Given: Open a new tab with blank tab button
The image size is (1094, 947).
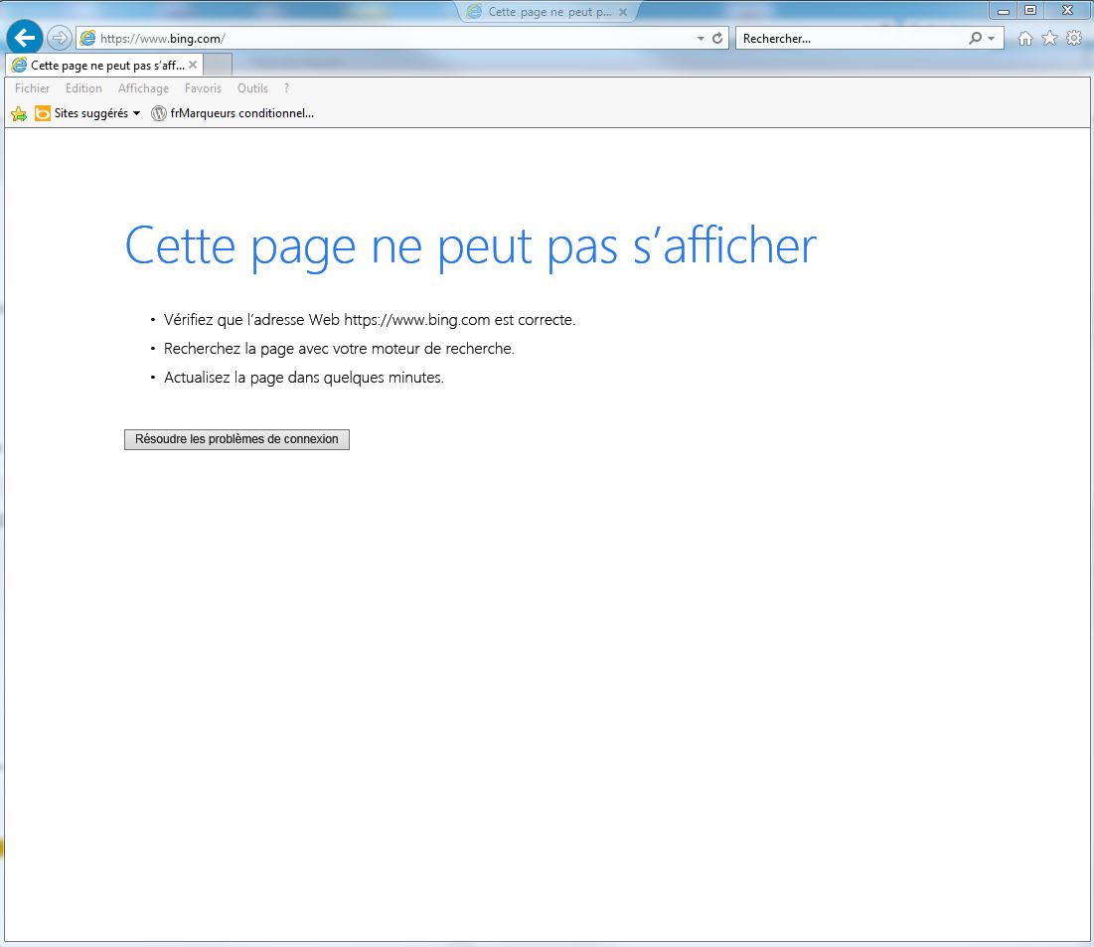Looking at the screenshot, I should [x=218, y=65].
